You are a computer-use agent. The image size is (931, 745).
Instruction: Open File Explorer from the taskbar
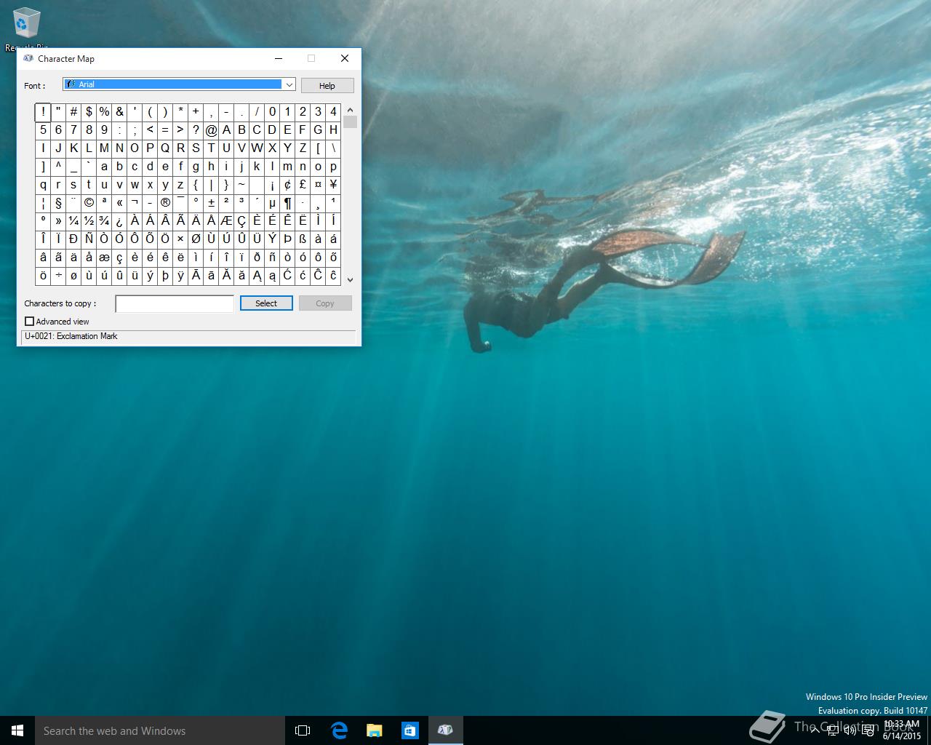375,730
